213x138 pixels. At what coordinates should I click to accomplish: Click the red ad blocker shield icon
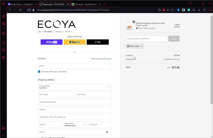pyautogui.click(x=164, y=10)
